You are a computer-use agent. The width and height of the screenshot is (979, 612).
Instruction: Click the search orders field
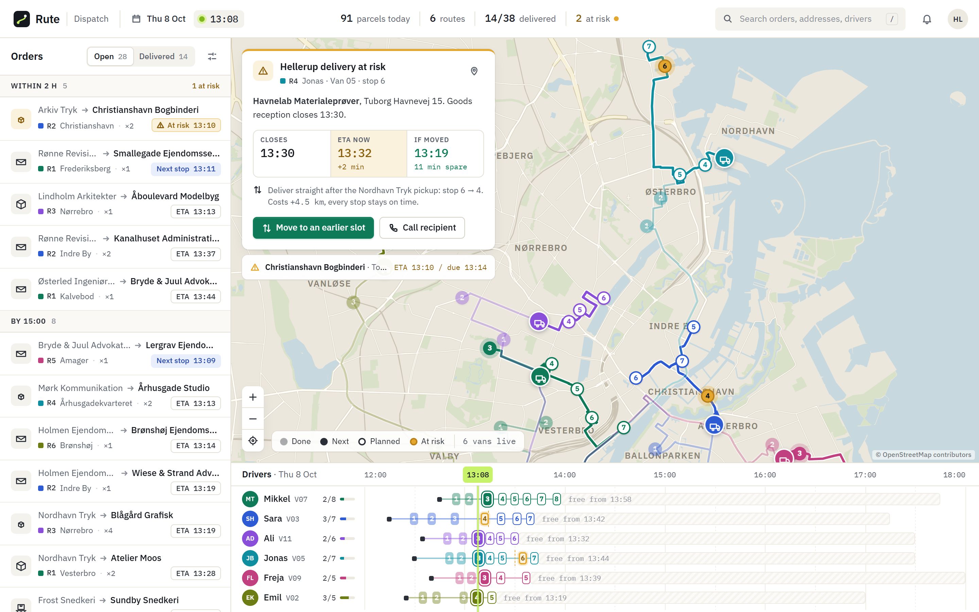click(810, 19)
